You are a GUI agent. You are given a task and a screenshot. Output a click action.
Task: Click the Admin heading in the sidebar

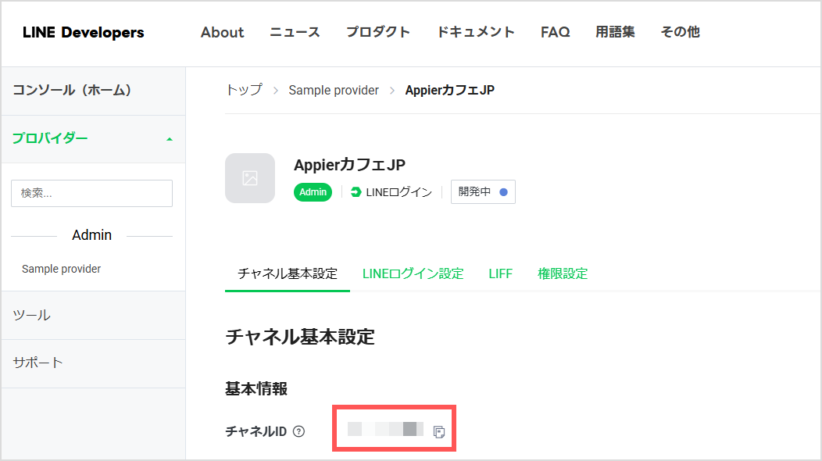tap(91, 235)
